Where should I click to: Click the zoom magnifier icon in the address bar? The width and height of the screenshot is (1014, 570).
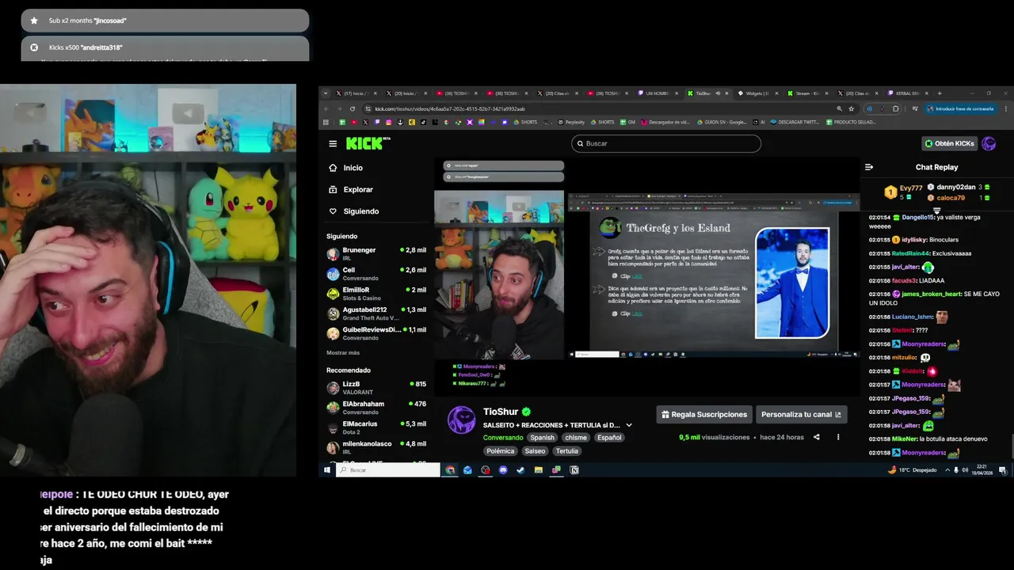839,108
